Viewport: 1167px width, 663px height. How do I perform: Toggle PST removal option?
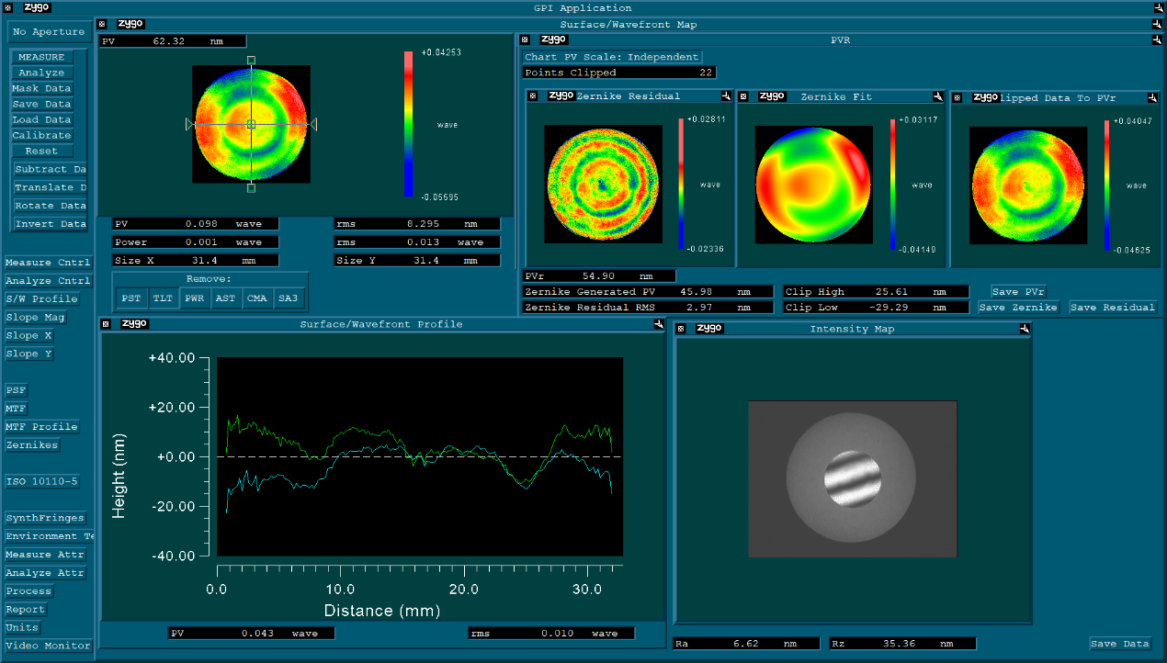point(131,298)
